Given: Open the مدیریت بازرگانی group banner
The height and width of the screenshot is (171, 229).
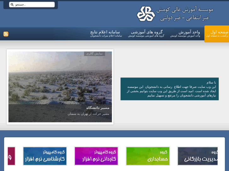Looking at the screenshot, I should (x=198, y=156).
